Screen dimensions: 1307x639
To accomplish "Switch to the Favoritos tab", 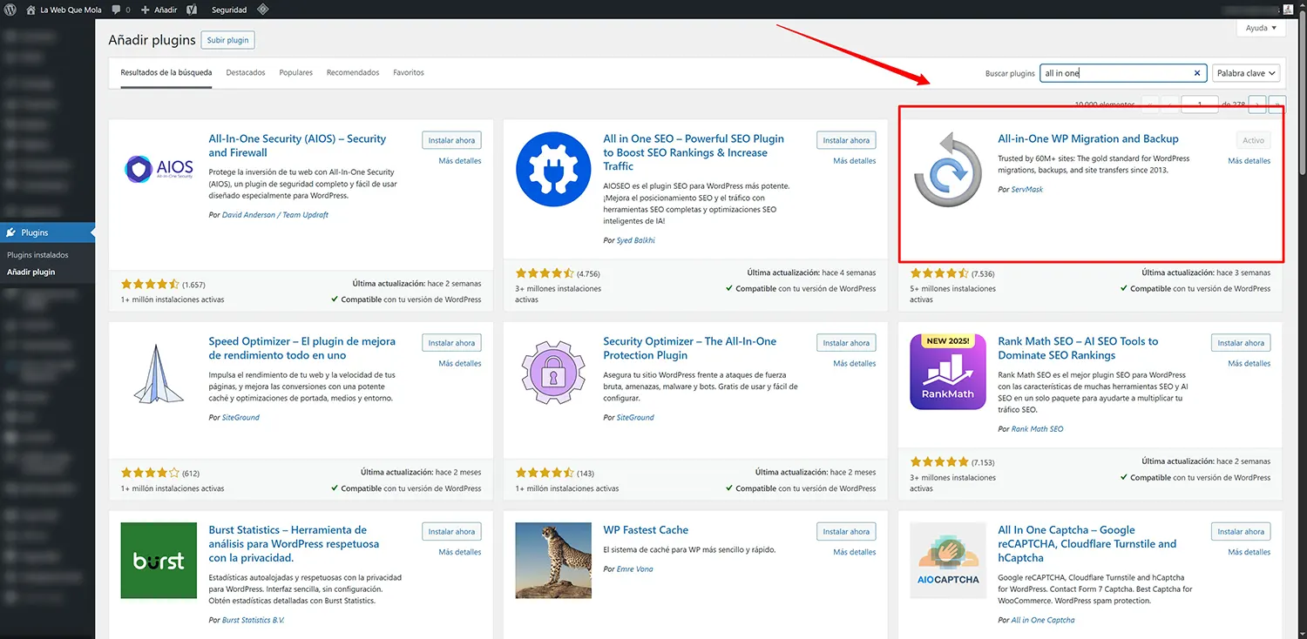I will coord(408,72).
